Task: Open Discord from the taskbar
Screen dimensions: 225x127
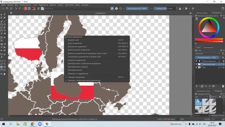Action: 40,124
